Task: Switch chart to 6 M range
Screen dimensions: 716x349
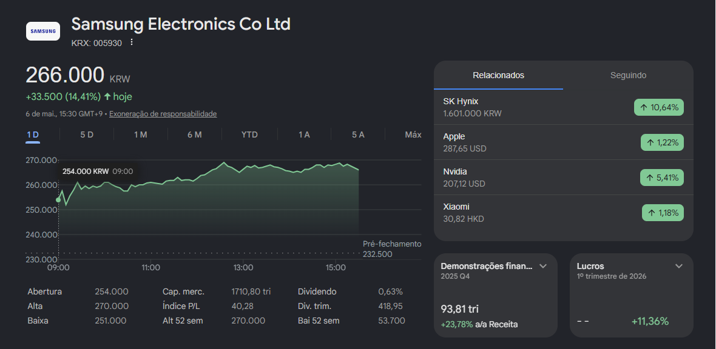Action: click(195, 135)
